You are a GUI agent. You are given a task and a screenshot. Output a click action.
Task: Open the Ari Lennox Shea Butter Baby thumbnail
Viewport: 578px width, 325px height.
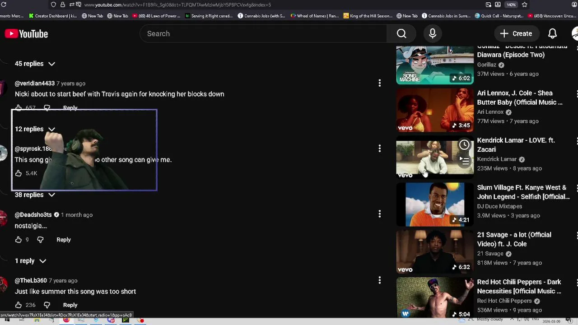click(x=435, y=110)
